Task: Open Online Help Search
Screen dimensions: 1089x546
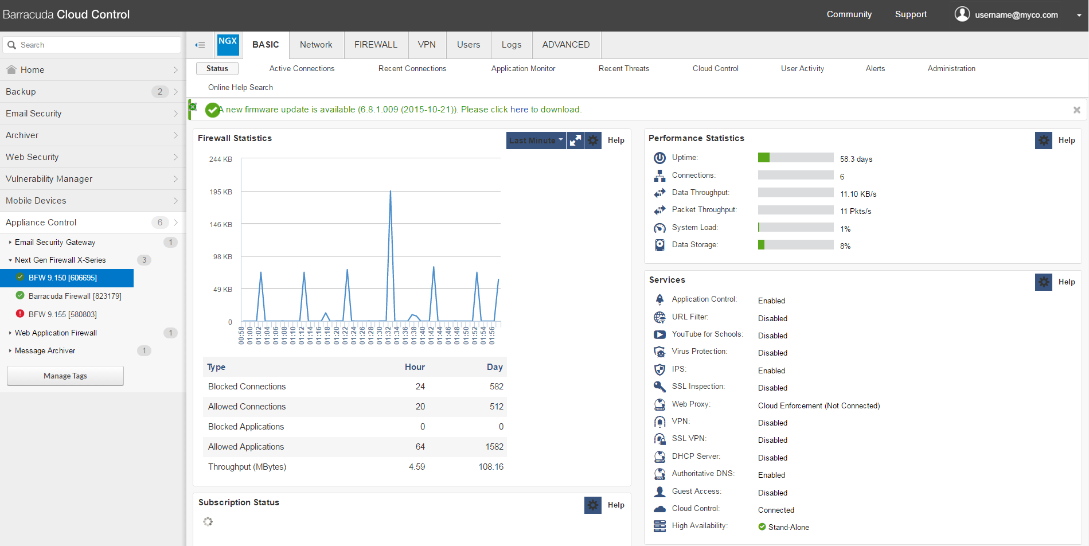Action: click(x=240, y=87)
